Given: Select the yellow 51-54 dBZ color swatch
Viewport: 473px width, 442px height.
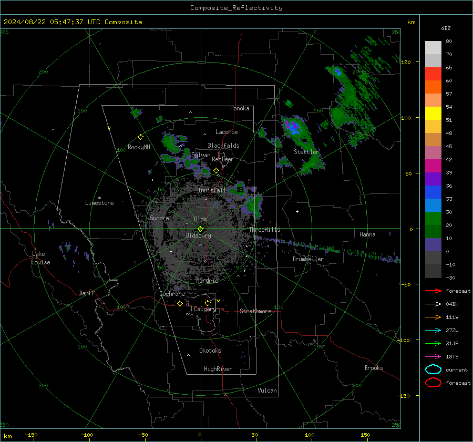Looking at the screenshot, I should click(x=433, y=114).
